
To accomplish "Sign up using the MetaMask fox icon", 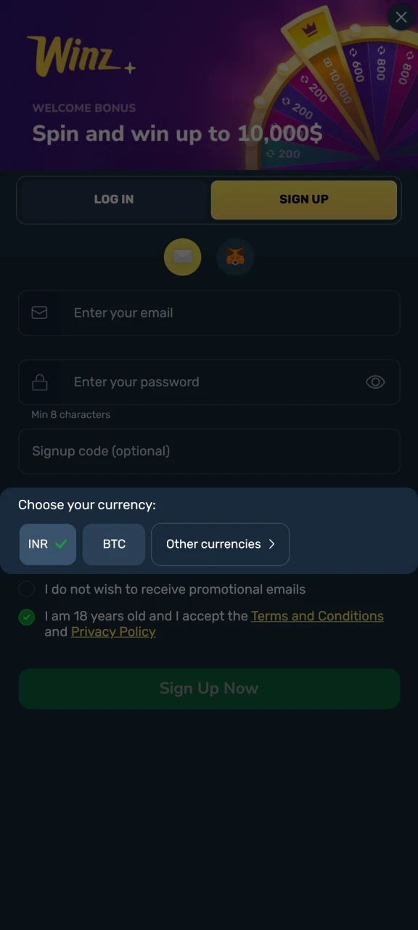I will [235, 256].
